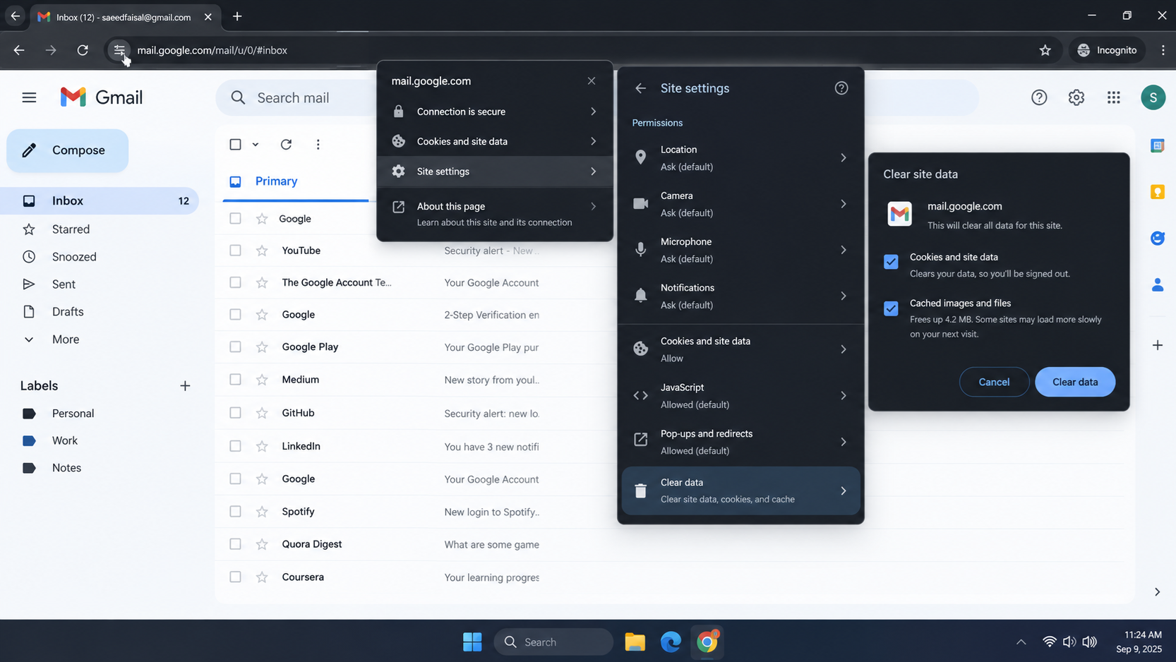The width and height of the screenshot is (1176, 662).
Task: Bookmark this page with the star icon
Action: [x=1045, y=50]
